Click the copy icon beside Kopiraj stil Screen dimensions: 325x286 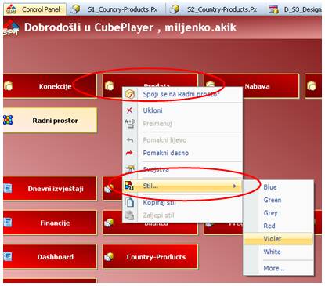[x=130, y=202]
